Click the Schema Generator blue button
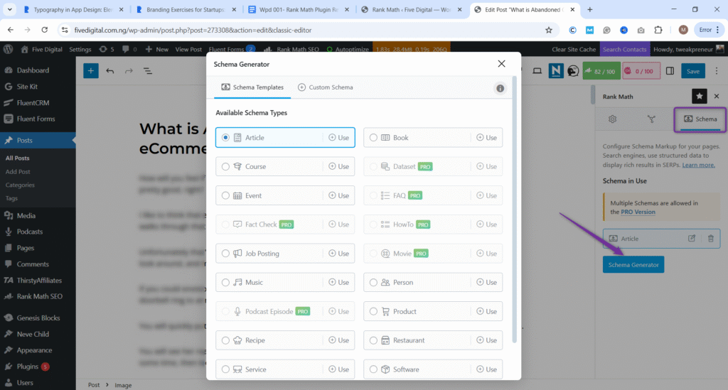The width and height of the screenshot is (728, 390). [633, 264]
